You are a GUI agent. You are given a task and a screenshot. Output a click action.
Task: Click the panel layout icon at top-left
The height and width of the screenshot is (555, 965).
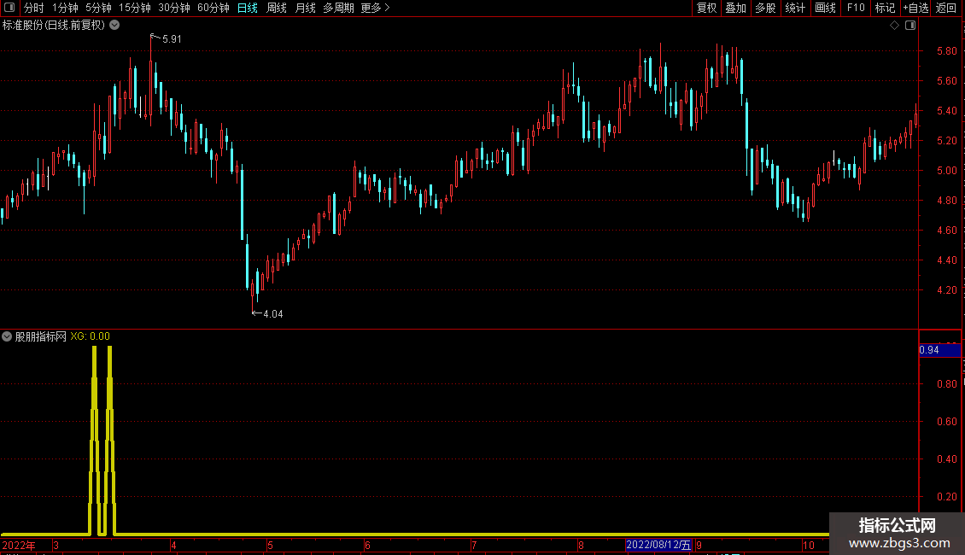(x=9, y=8)
